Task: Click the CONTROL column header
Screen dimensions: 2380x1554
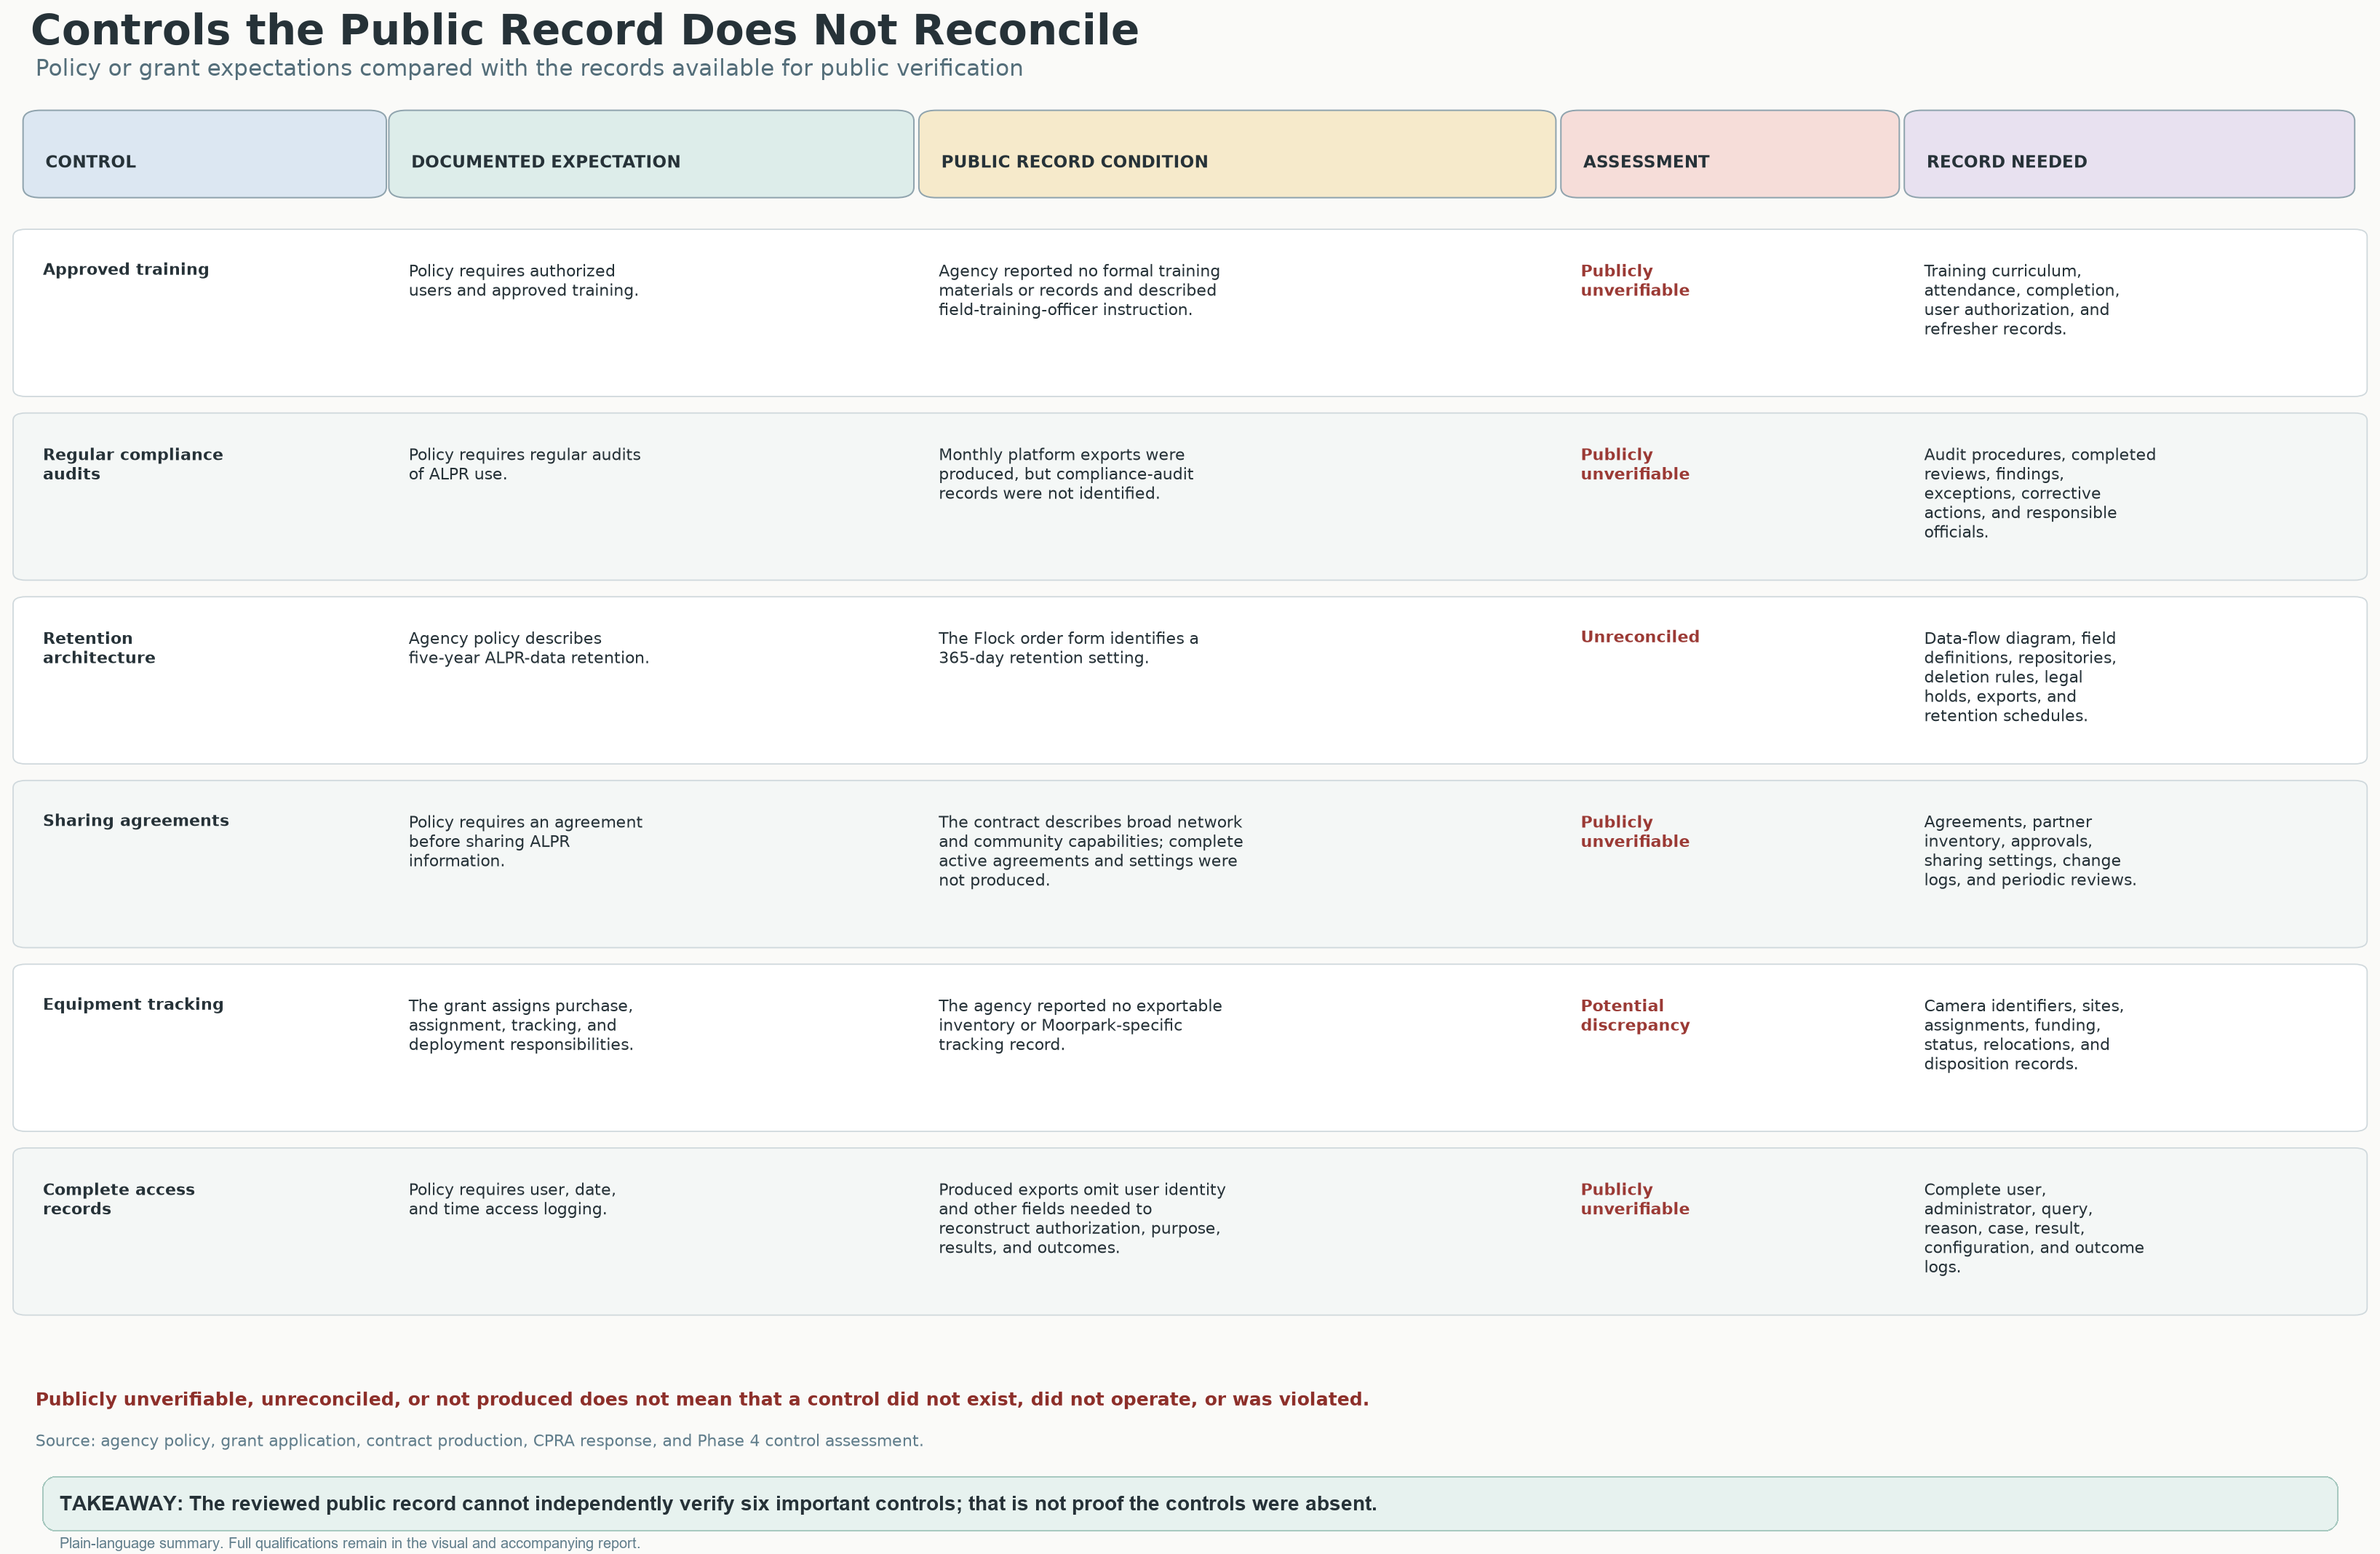Action: (x=204, y=154)
